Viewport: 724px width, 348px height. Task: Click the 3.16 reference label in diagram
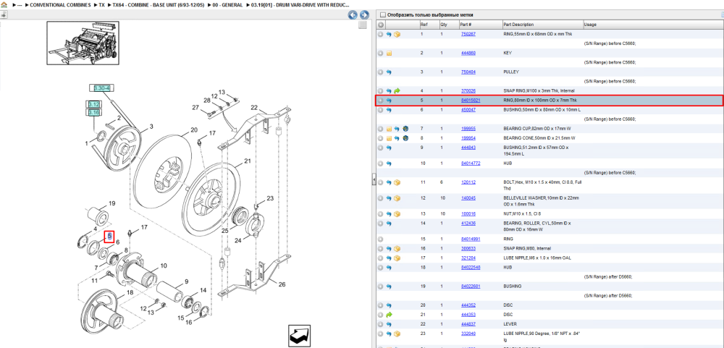[x=94, y=112]
